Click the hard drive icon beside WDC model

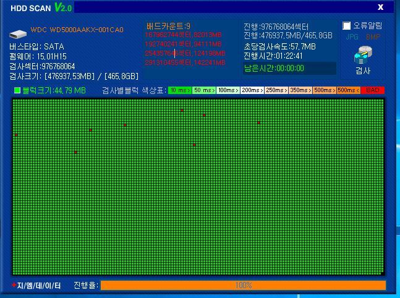(x=18, y=34)
